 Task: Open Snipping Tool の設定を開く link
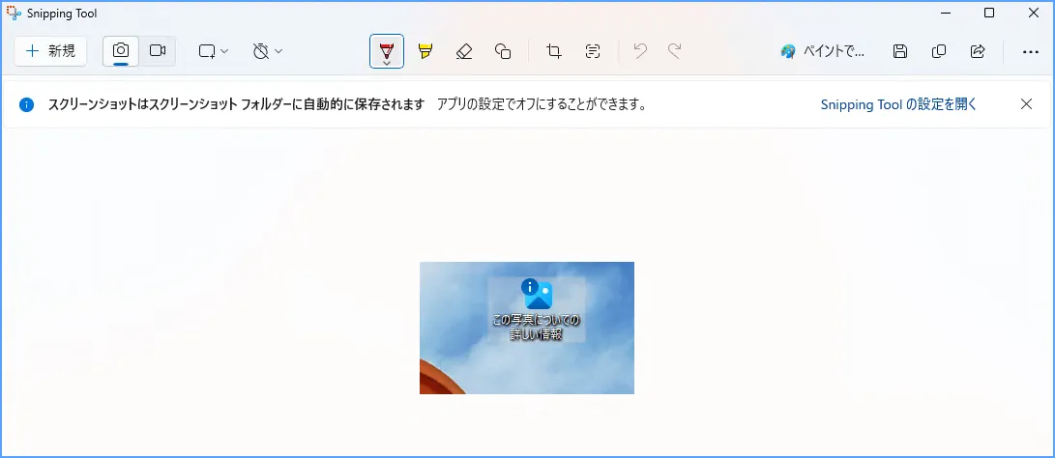pyautogui.click(x=898, y=104)
